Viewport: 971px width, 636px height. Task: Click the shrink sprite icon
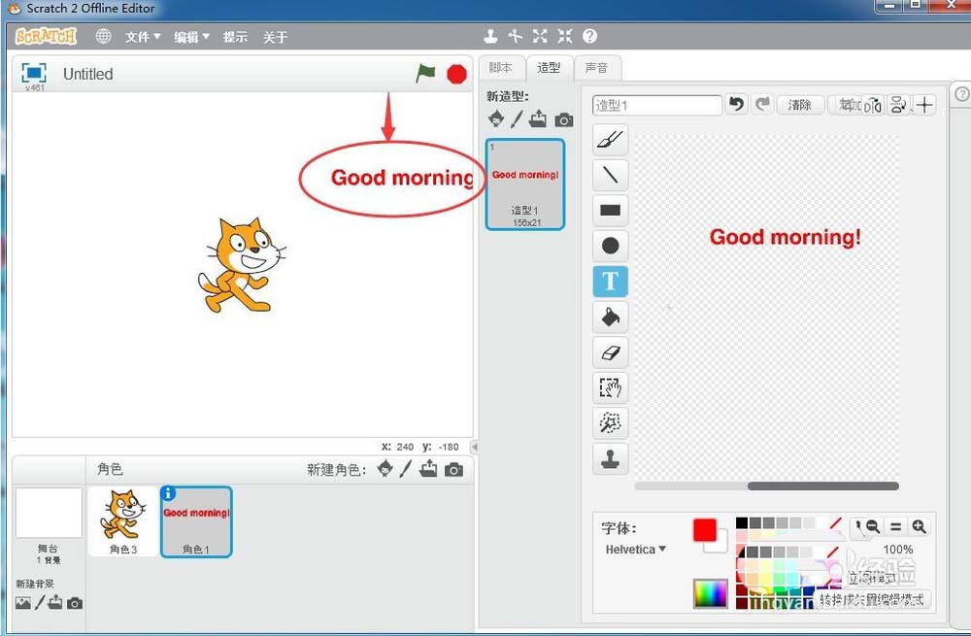[565, 37]
